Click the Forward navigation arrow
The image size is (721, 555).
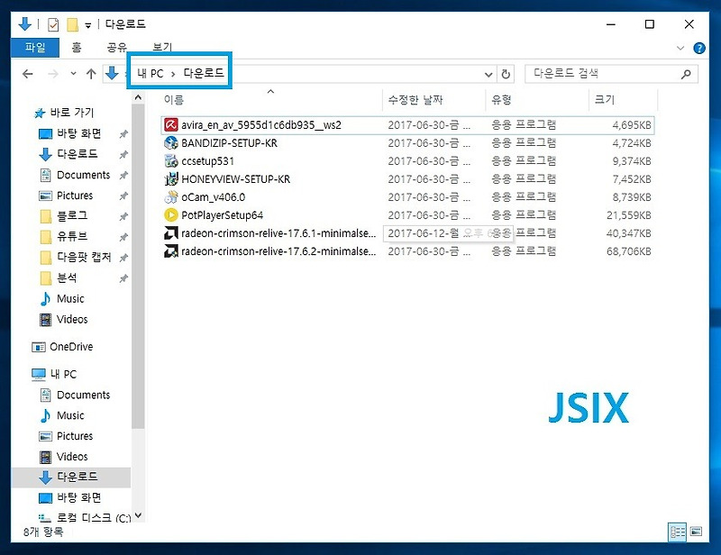coord(53,74)
